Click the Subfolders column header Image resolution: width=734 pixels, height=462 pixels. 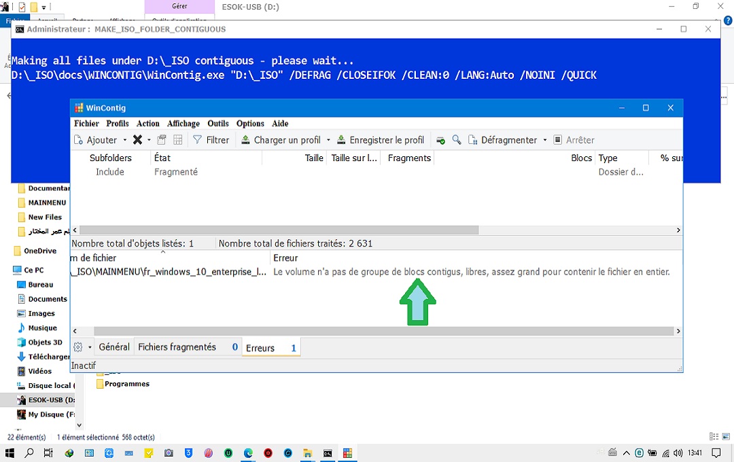click(x=111, y=158)
